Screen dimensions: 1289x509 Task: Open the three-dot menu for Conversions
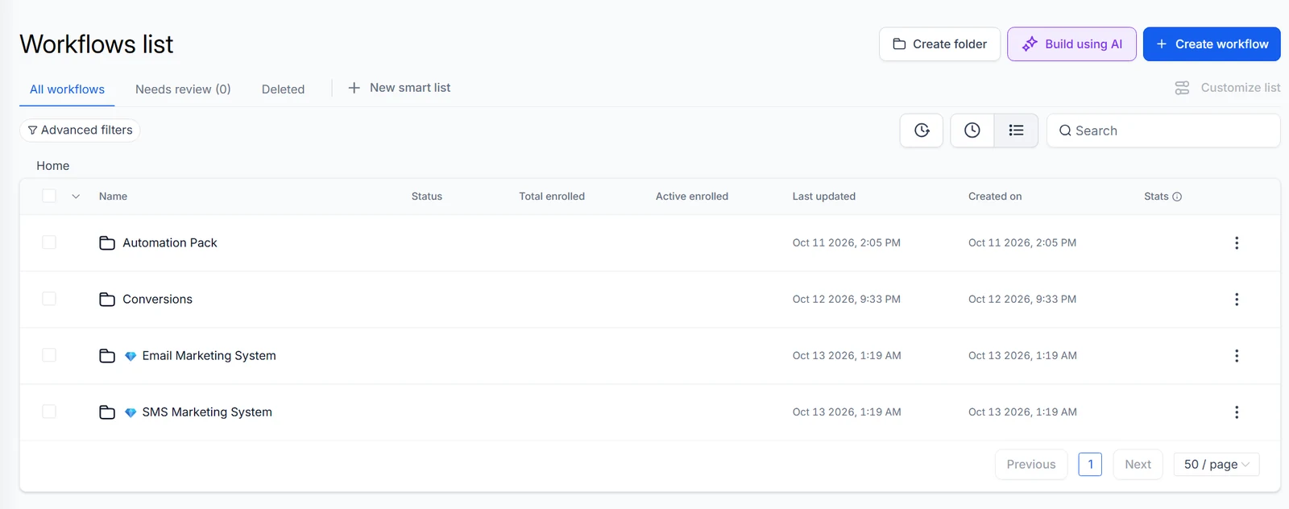[x=1237, y=299]
